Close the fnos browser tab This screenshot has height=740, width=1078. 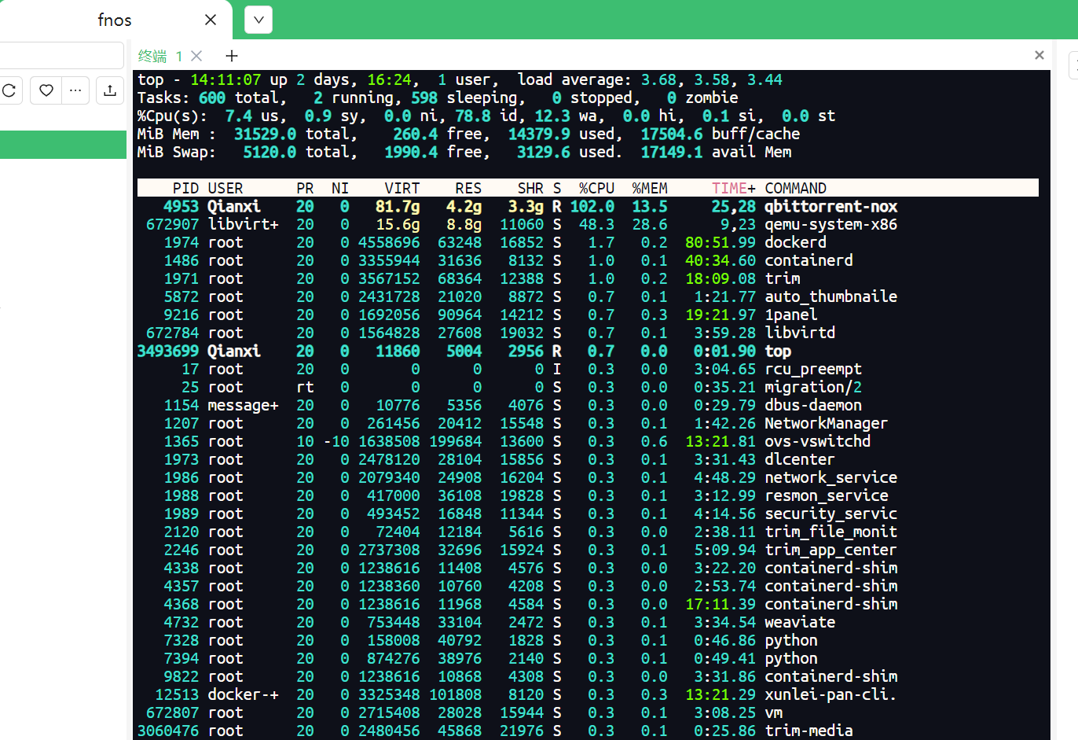coord(211,20)
